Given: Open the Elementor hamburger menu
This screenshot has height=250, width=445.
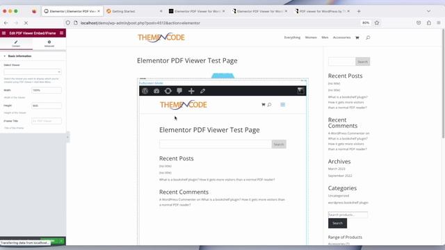Looking at the screenshot, I should pos(3,33).
